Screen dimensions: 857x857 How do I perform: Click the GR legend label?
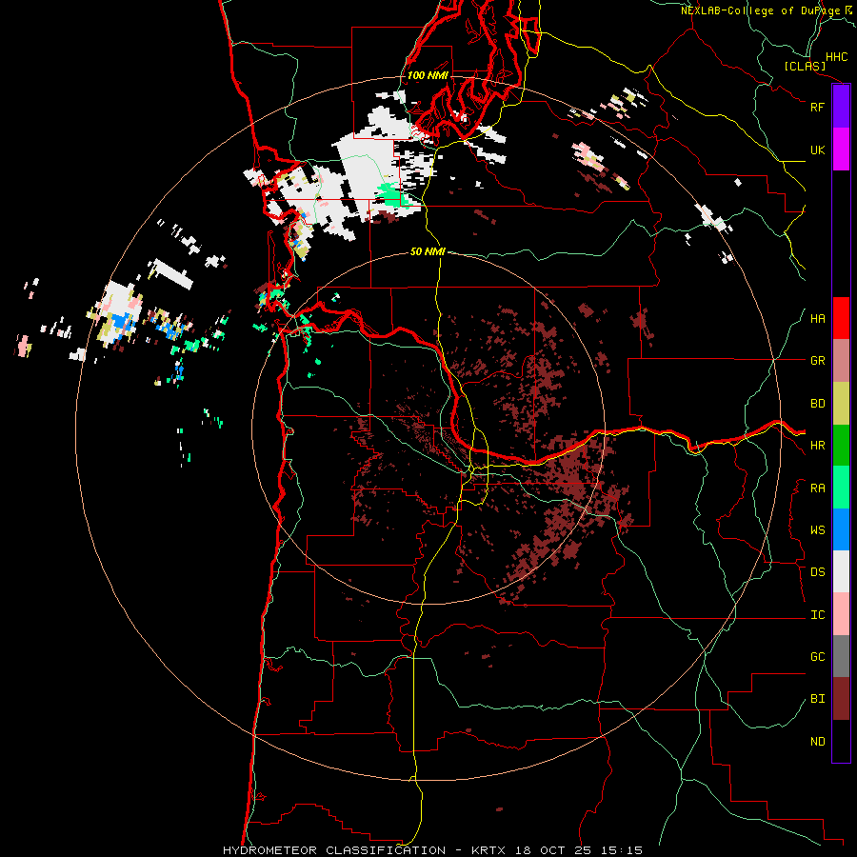817,361
